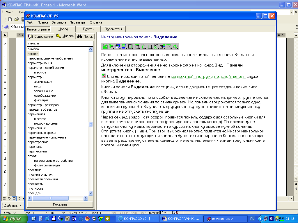The image size is (298, 223).
Task: Click the Выделение panel toolbar image
Action: click(x=140, y=46)
